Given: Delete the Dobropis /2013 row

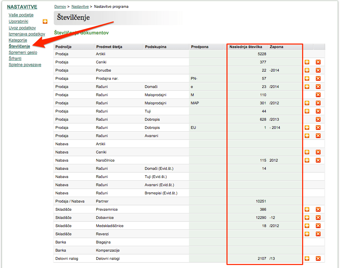Looking at the screenshot, I should [318, 119].
